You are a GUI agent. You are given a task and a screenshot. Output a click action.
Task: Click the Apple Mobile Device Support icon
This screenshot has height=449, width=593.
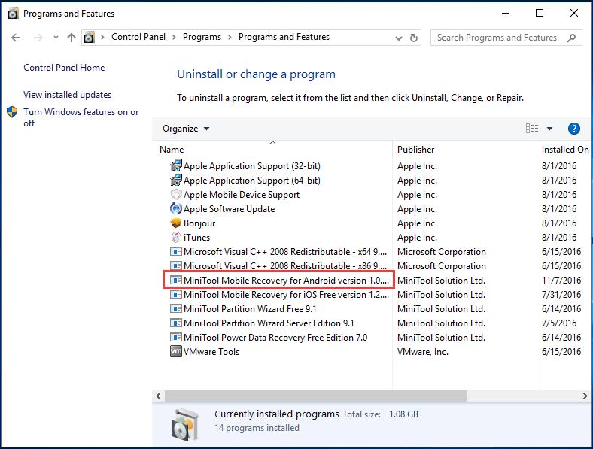[x=176, y=195]
